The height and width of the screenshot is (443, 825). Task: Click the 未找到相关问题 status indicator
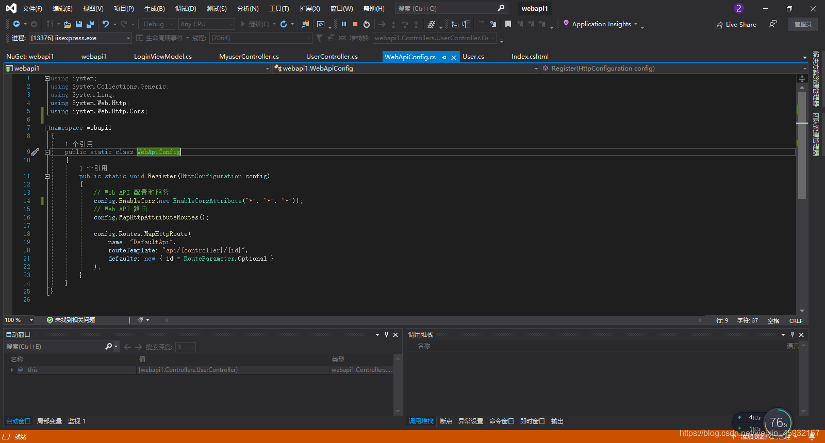click(x=71, y=320)
